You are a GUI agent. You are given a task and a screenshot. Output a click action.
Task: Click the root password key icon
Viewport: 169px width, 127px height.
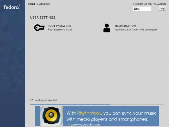coord(39,28)
